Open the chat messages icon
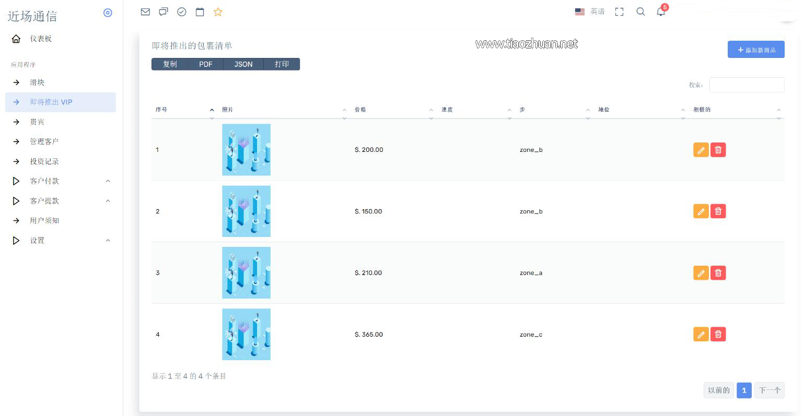 coord(164,11)
